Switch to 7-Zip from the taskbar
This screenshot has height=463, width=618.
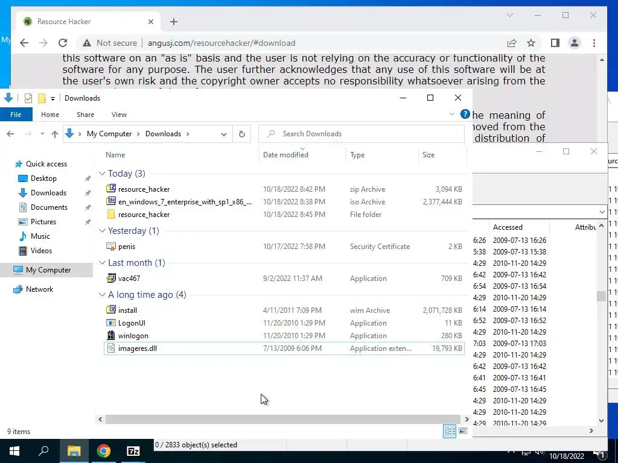click(133, 451)
